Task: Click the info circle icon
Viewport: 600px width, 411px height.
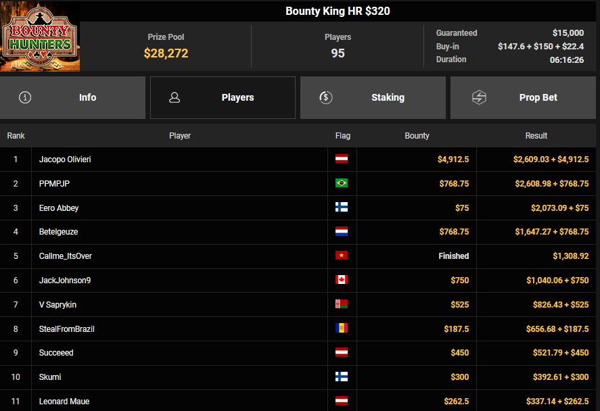Action: pyautogui.click(x=25, y=97)
